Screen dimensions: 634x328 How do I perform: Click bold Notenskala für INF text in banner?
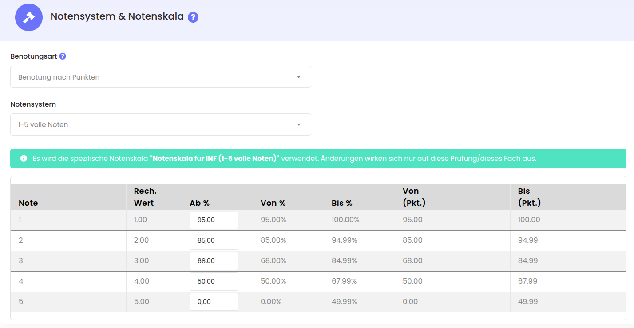(214, 159)
